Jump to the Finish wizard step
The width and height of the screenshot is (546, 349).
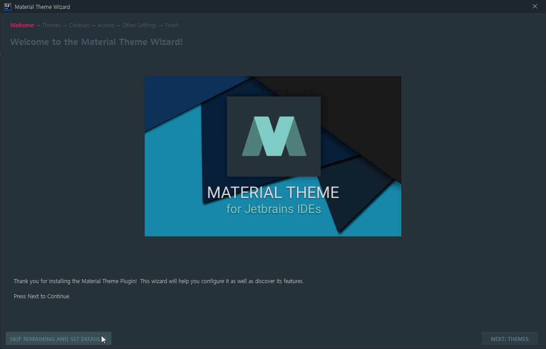tap(172, 25)
